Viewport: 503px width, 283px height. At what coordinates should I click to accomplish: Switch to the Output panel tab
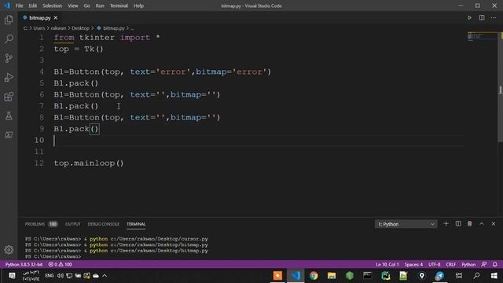pos(73,224)
